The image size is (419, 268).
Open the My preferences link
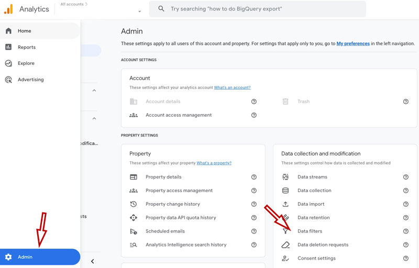tap(353, 43)
